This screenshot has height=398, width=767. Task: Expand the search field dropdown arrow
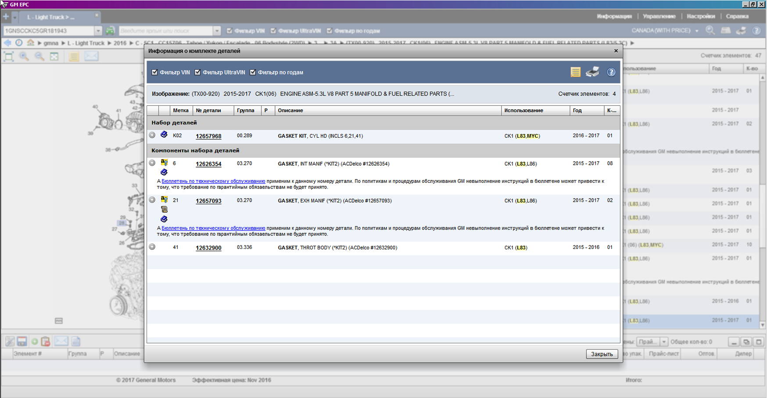click(x=217, y=31)
